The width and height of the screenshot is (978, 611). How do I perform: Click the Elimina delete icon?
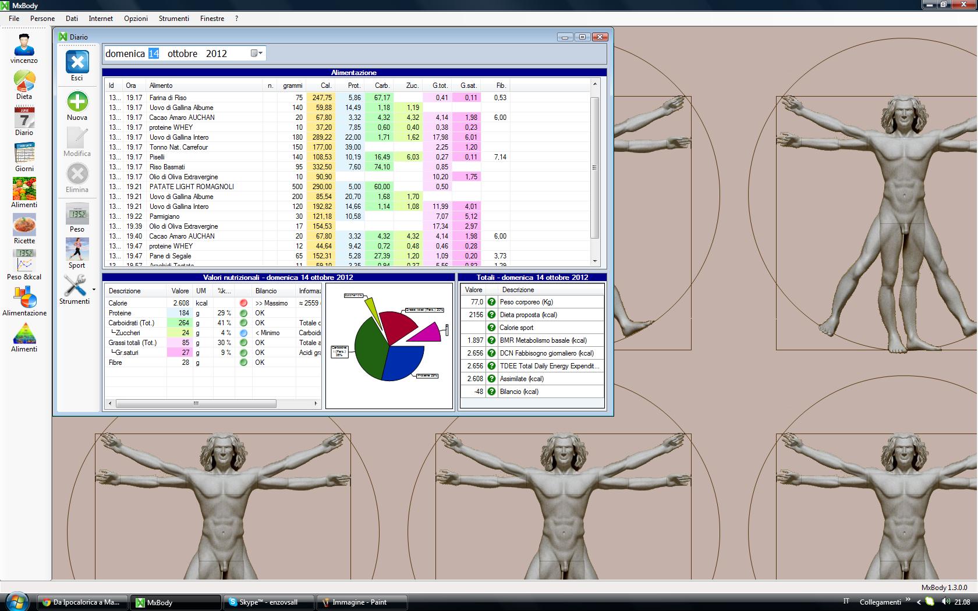tap(77, 174)
